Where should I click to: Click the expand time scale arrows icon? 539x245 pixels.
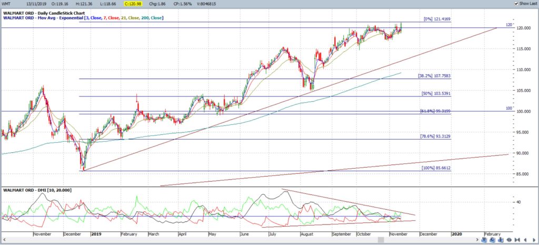pos(509,240)
